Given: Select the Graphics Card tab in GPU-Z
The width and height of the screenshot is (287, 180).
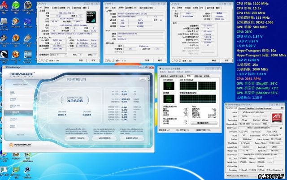Looking at the screenshot, I should pos(231,108).
